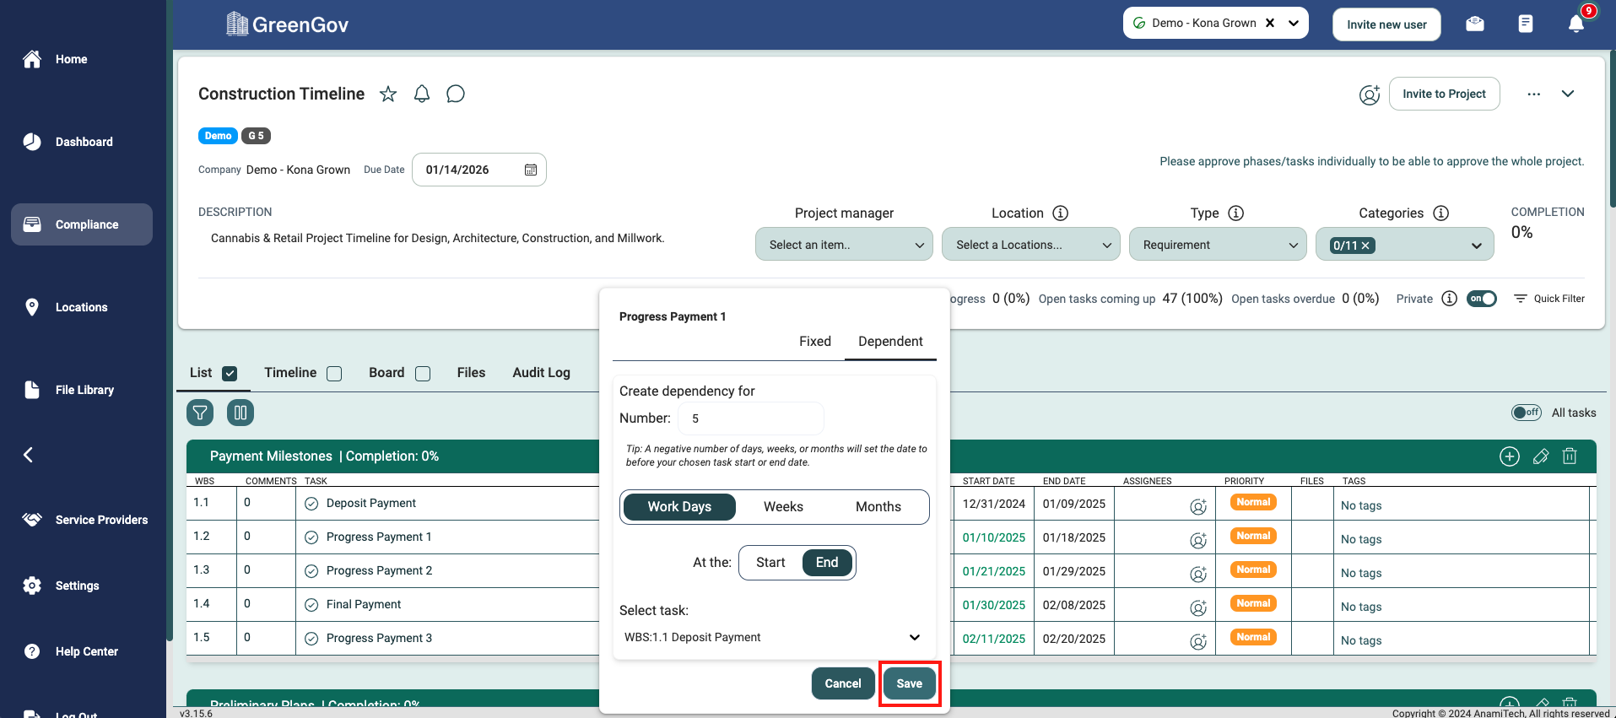1616x718 pixels.
Task: Open the project comments bubble icon
Action: 456,94
